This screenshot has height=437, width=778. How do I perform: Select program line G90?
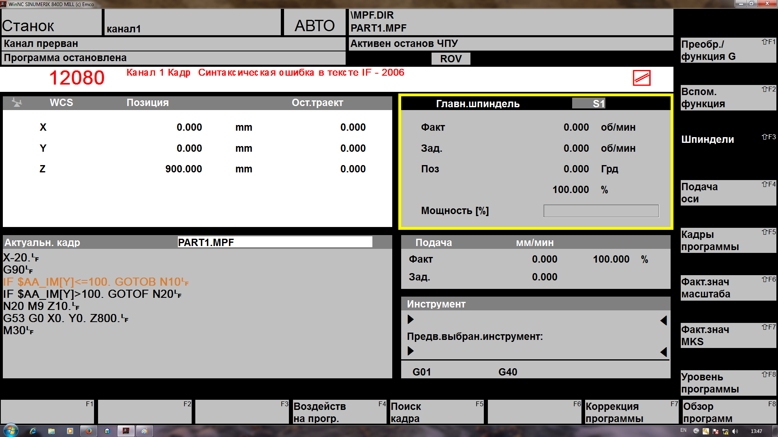pyautogui.click(x=18, y=269)
